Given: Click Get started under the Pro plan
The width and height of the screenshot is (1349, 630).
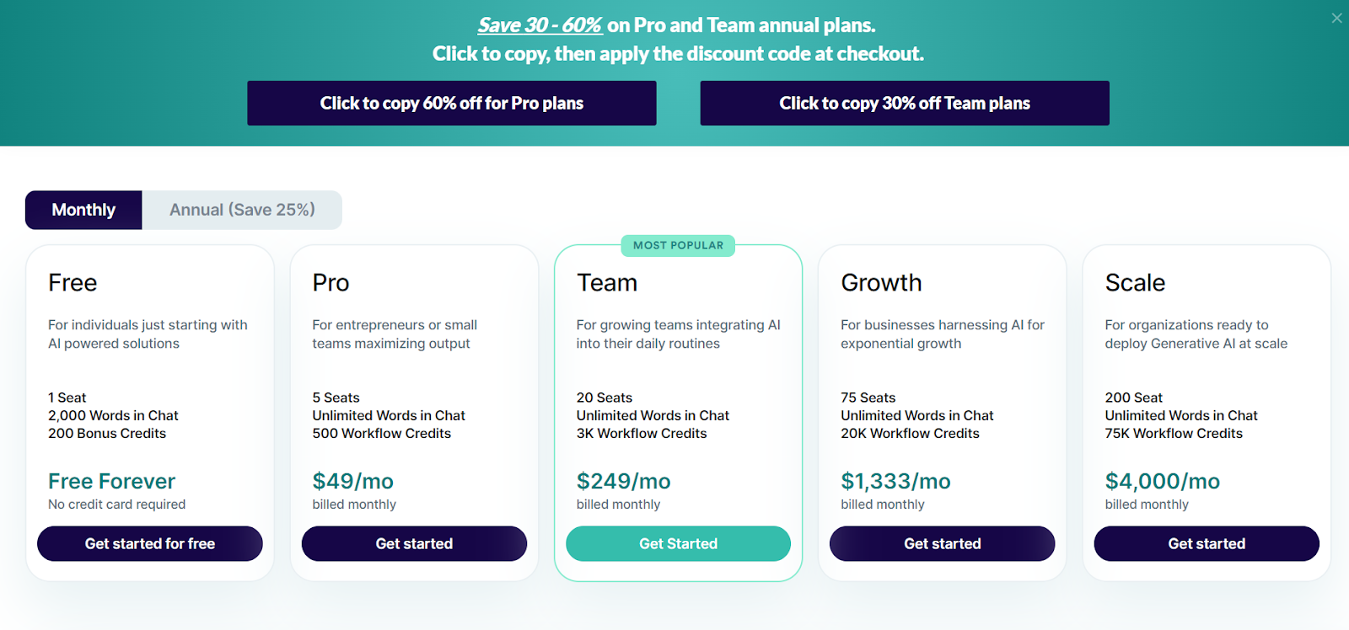Looking at the screenshot, I should (x=414, y=543).
